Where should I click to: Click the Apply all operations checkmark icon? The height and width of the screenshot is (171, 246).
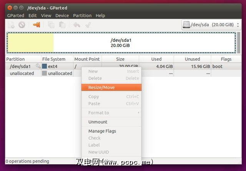click(88, 25)
